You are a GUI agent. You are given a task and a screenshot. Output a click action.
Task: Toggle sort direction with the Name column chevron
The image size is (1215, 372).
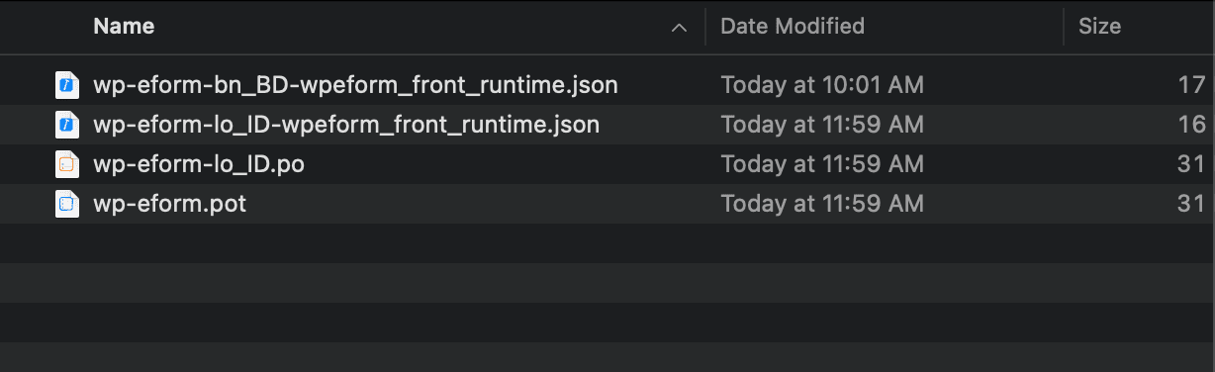coord(679,28)
